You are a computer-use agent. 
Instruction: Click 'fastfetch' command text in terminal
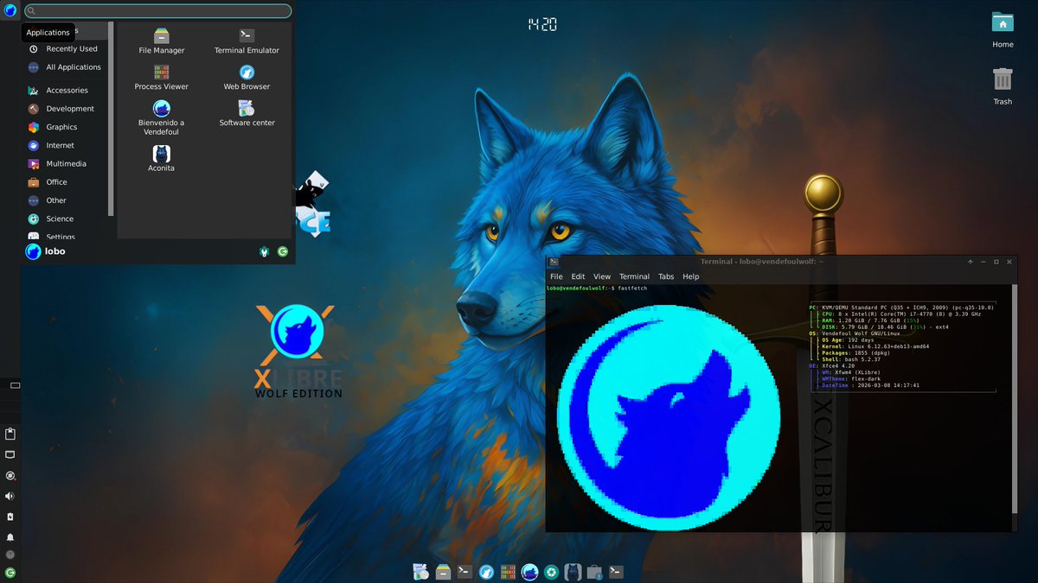[632, 288]
